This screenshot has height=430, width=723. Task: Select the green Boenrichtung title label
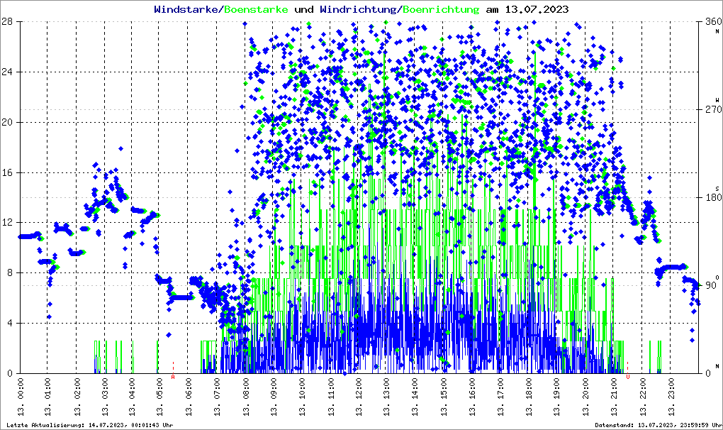pyautogui.click(x=441, y=9)
